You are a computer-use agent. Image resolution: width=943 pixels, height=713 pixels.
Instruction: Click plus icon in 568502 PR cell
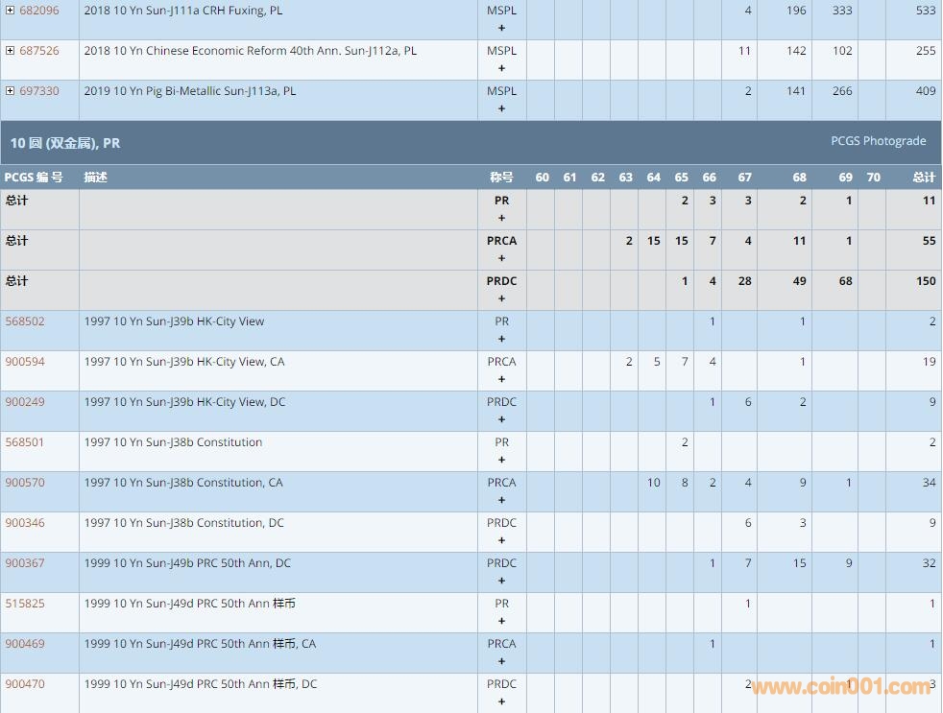pos(501,340)
